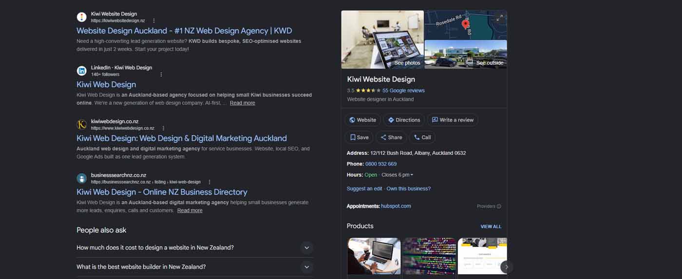Image resolution: width=682 pixels, height=279 pixels.
Task: Click See photos thumbnail
Action: coord(382,39)
